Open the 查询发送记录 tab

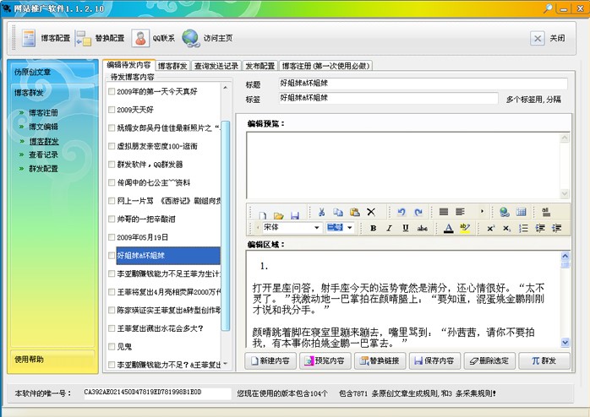click(216, 65)
